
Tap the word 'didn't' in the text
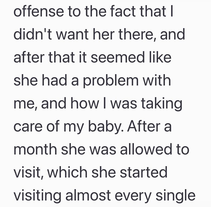(x=33, y=34)
